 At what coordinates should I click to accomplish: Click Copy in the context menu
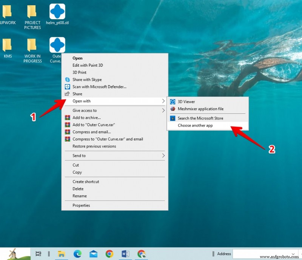pyautogui.click(x=115, y=172)
